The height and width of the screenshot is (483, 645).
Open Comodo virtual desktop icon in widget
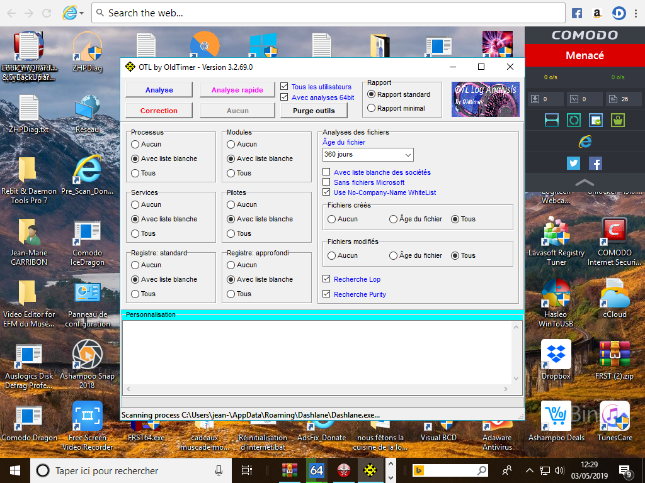[x=552, y=120]
